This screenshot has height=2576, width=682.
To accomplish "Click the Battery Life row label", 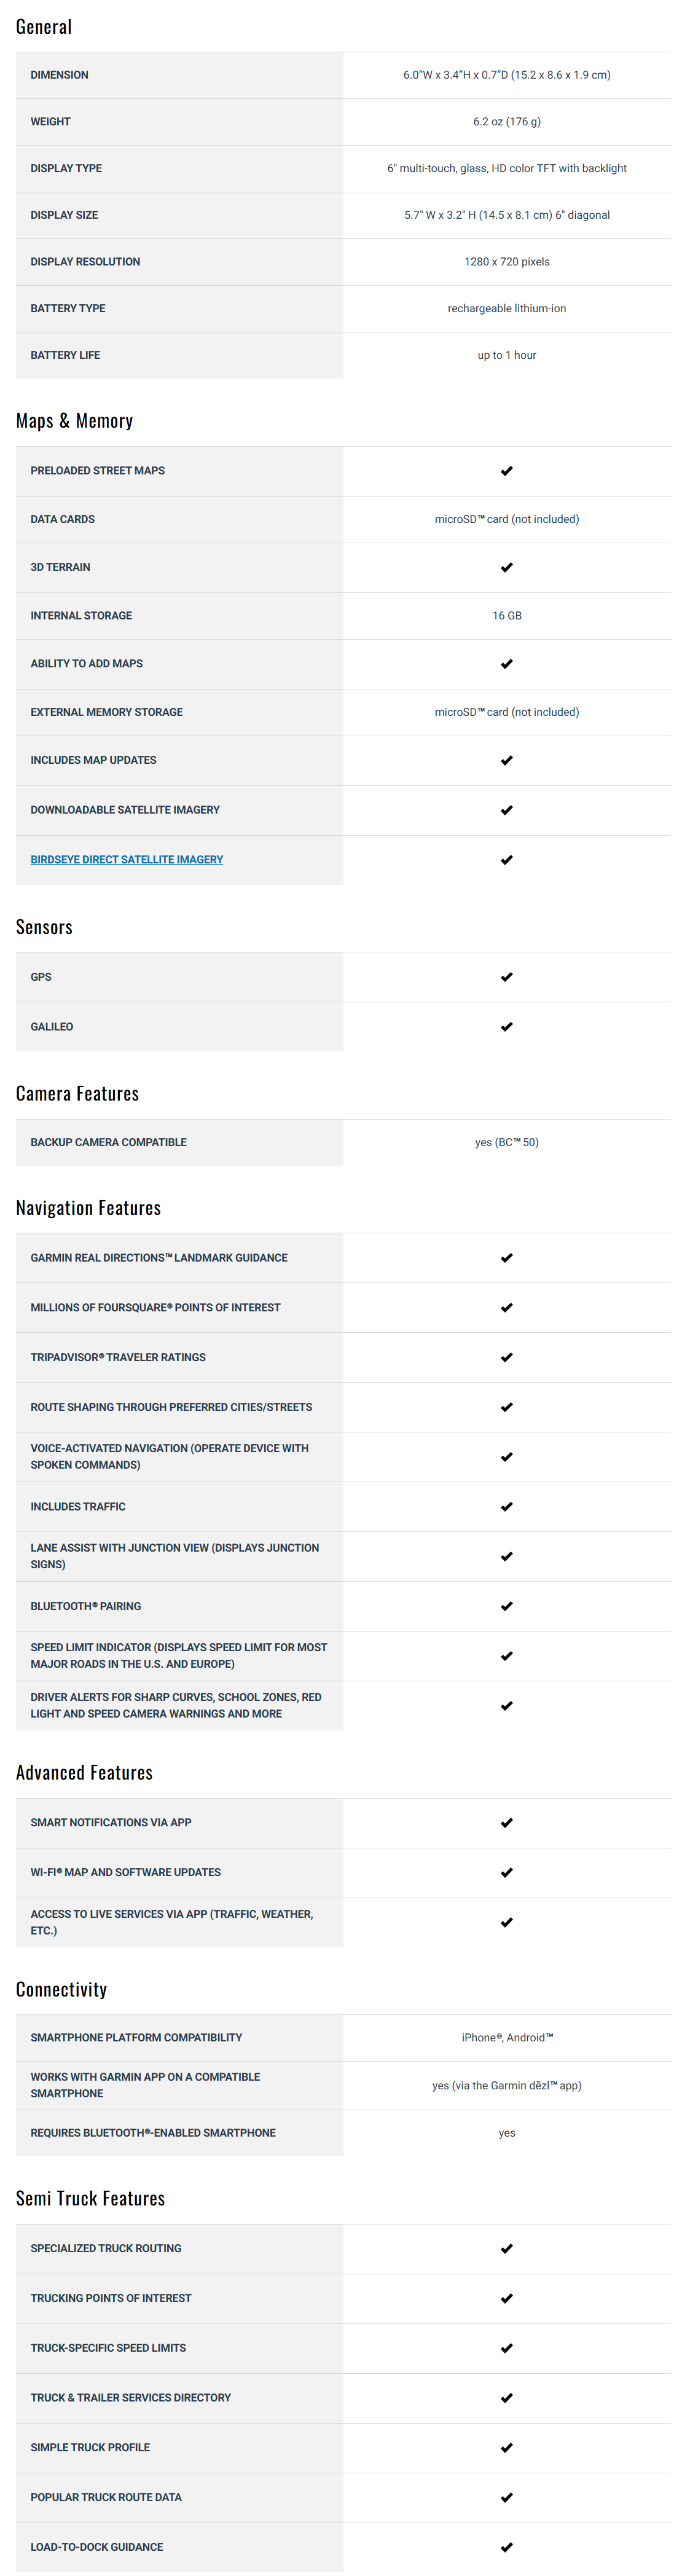I will point(65,355).
